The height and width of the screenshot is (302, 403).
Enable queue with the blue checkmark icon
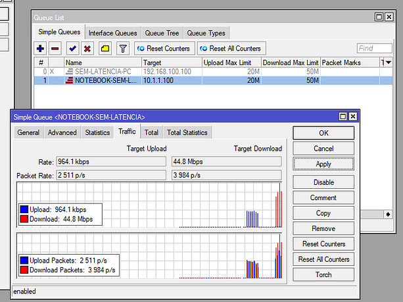coord(72,49)
